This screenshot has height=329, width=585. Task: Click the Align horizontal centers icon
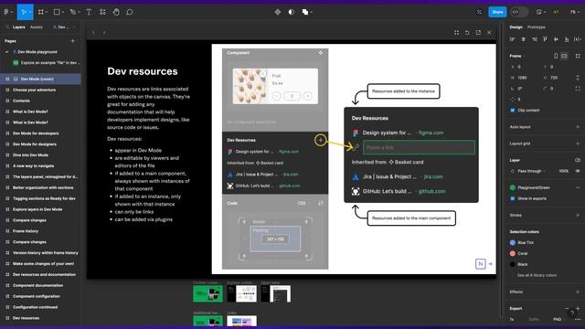523,39
